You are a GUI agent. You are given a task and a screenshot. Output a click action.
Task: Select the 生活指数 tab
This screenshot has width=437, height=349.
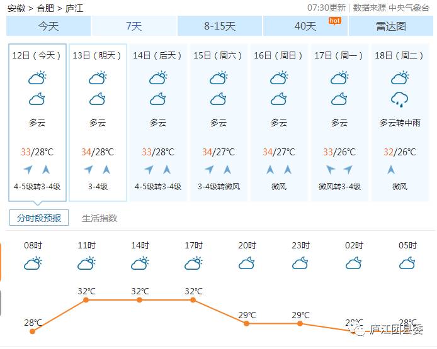pyautogui.click(x=99, y=218)
